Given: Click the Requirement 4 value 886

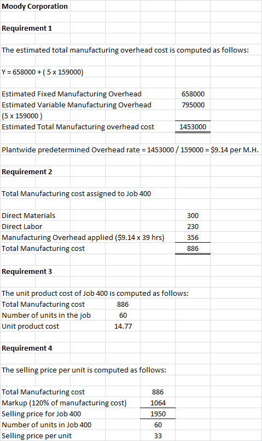Looking at the screenshot, I should 158,392.
